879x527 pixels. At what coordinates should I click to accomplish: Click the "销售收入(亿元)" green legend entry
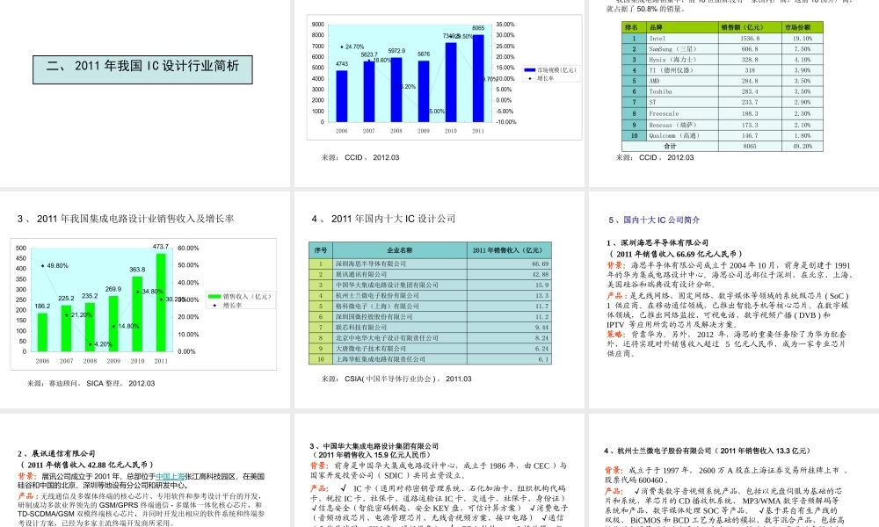(239, 296)
